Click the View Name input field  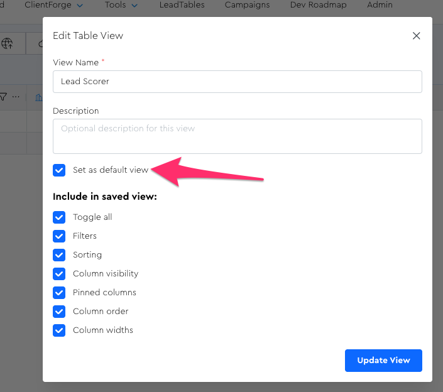(x=237, y=82)
